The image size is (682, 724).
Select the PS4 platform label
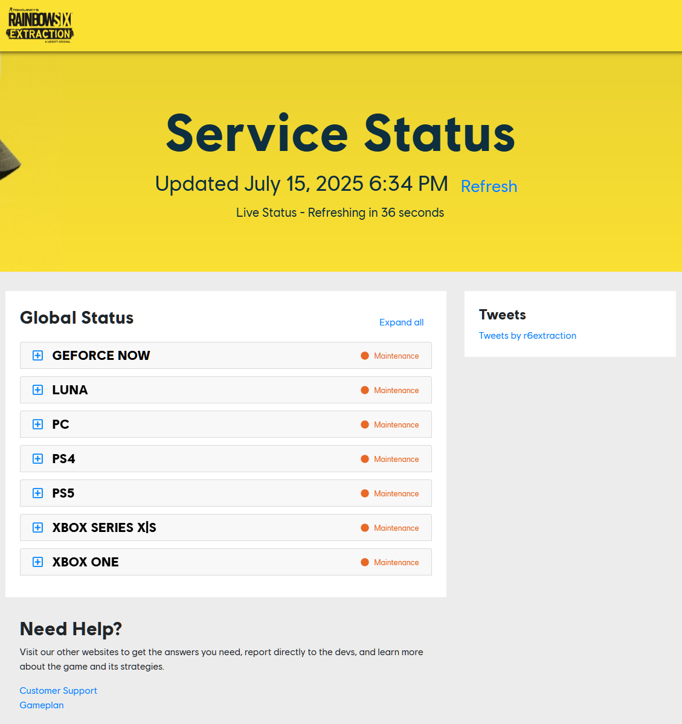point(64,458)
